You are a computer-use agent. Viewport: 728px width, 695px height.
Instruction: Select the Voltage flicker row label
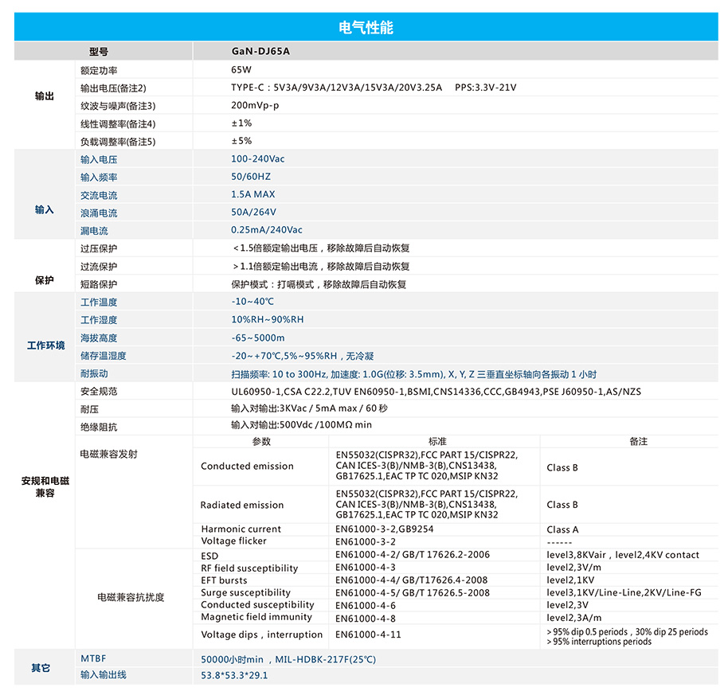233,541
